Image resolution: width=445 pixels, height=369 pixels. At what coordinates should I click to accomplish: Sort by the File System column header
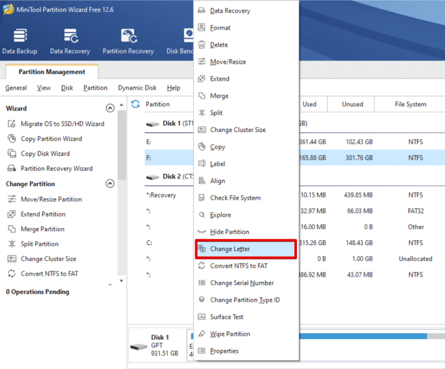tap(410, 104)
